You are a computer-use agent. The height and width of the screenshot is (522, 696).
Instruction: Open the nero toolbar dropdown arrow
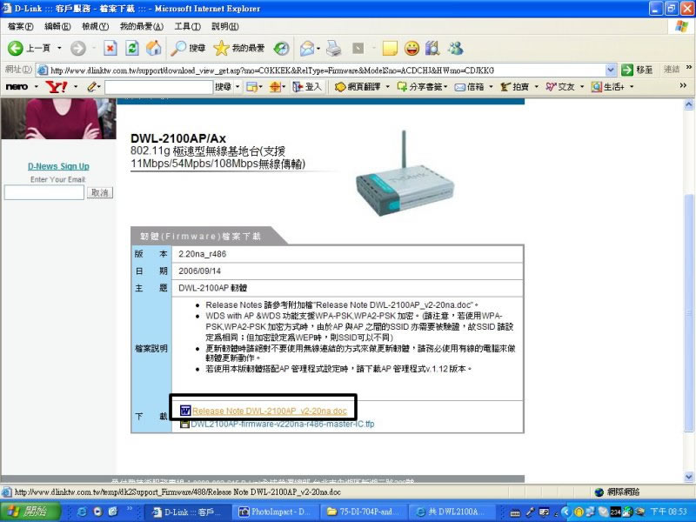(36, 86)
